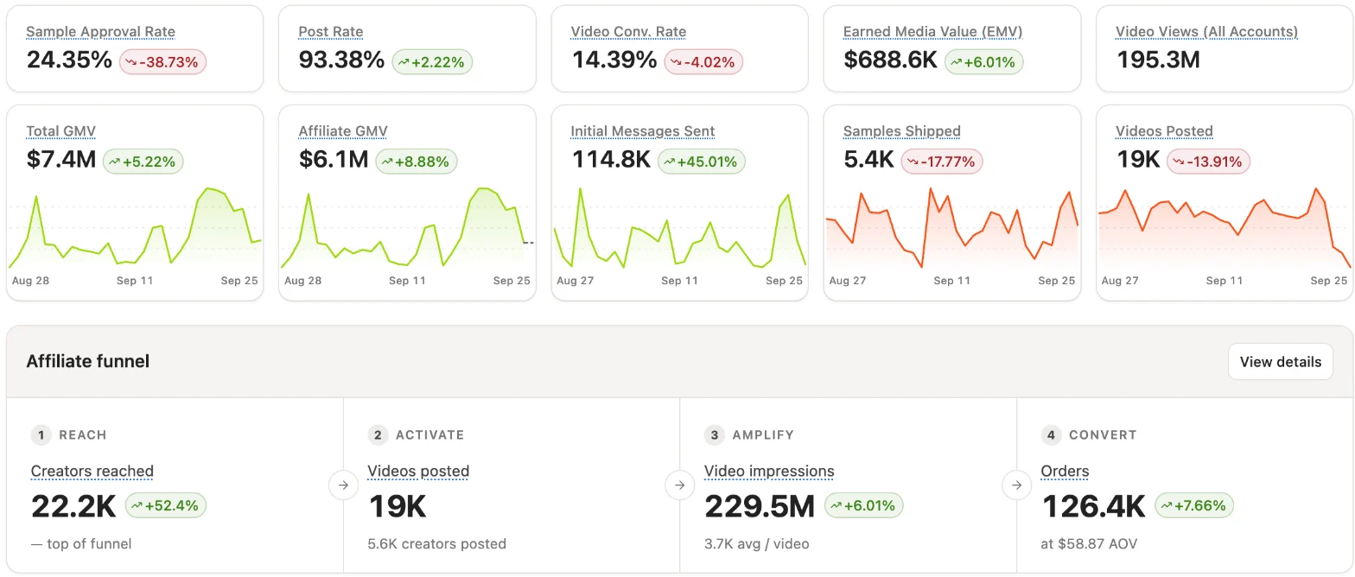Viewport: 1355px width, 577px height.
Task: Open View details in Affiliate funnel
Action: 1280,362
